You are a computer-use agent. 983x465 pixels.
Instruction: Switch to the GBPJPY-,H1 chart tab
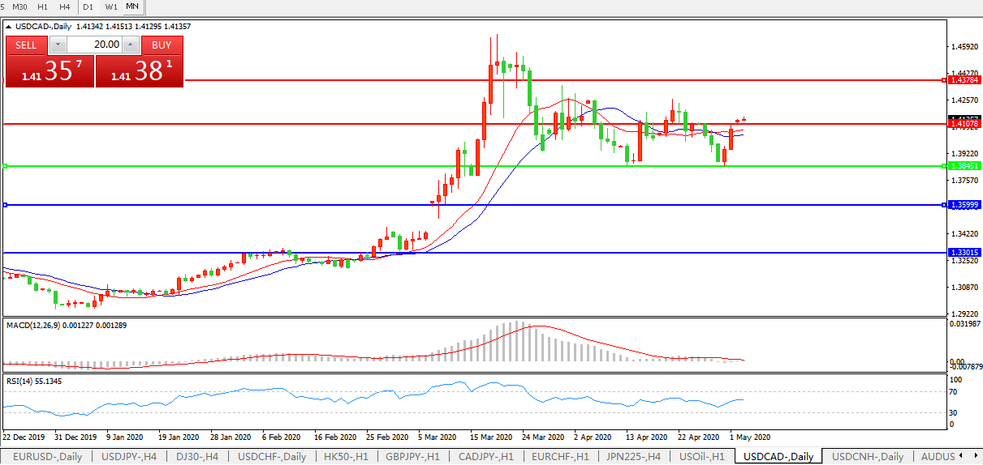(x=412, y=457)
